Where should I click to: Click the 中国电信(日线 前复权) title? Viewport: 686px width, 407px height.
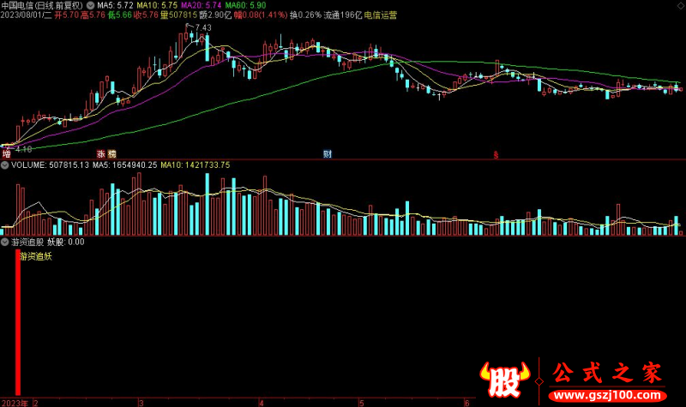point(42,6)
